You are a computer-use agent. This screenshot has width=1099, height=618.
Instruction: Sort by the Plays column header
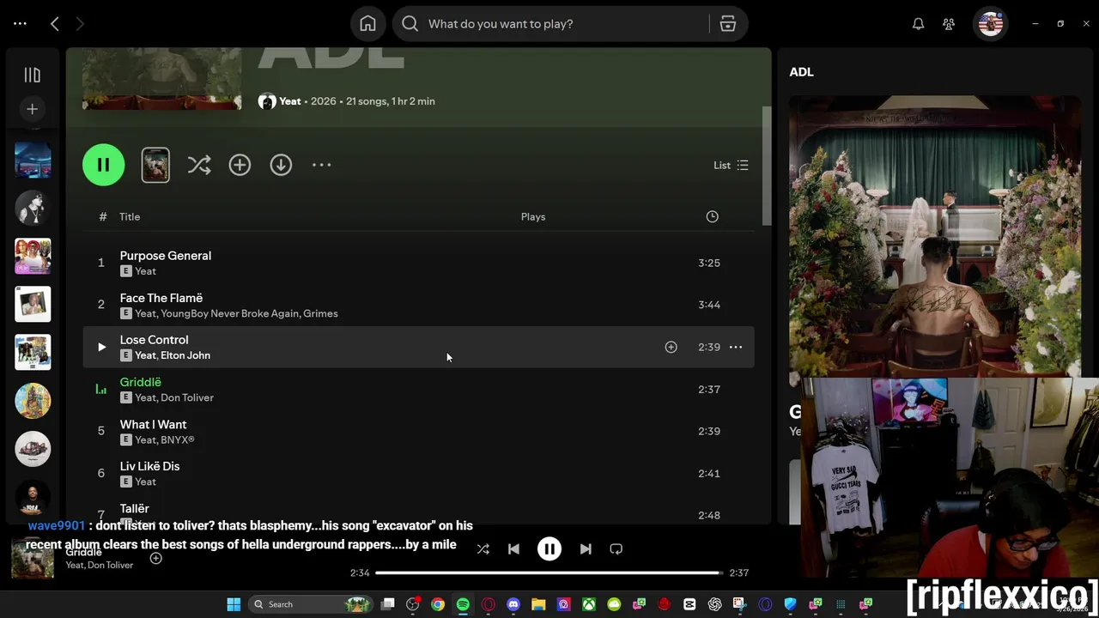coord(533,216)
